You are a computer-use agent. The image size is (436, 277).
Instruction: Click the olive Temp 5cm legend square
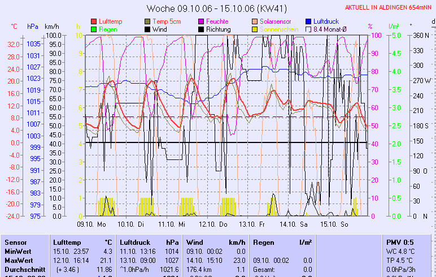(x=148, y=21)
